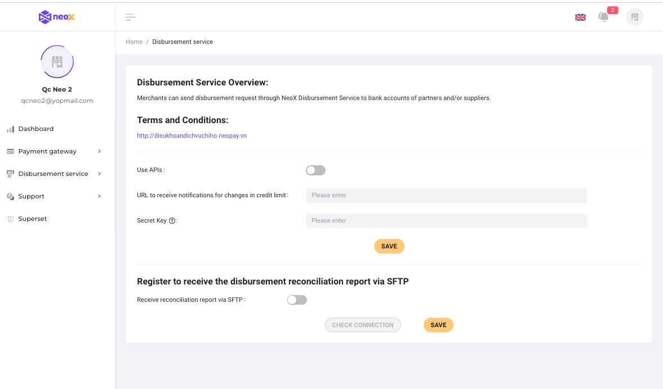Click the Dashboard chart icon
Screen dimensions: 663x389
pos(10,129)
